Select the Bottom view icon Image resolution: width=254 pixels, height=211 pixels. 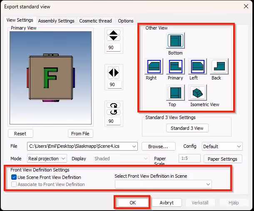[x=175, y=40]
